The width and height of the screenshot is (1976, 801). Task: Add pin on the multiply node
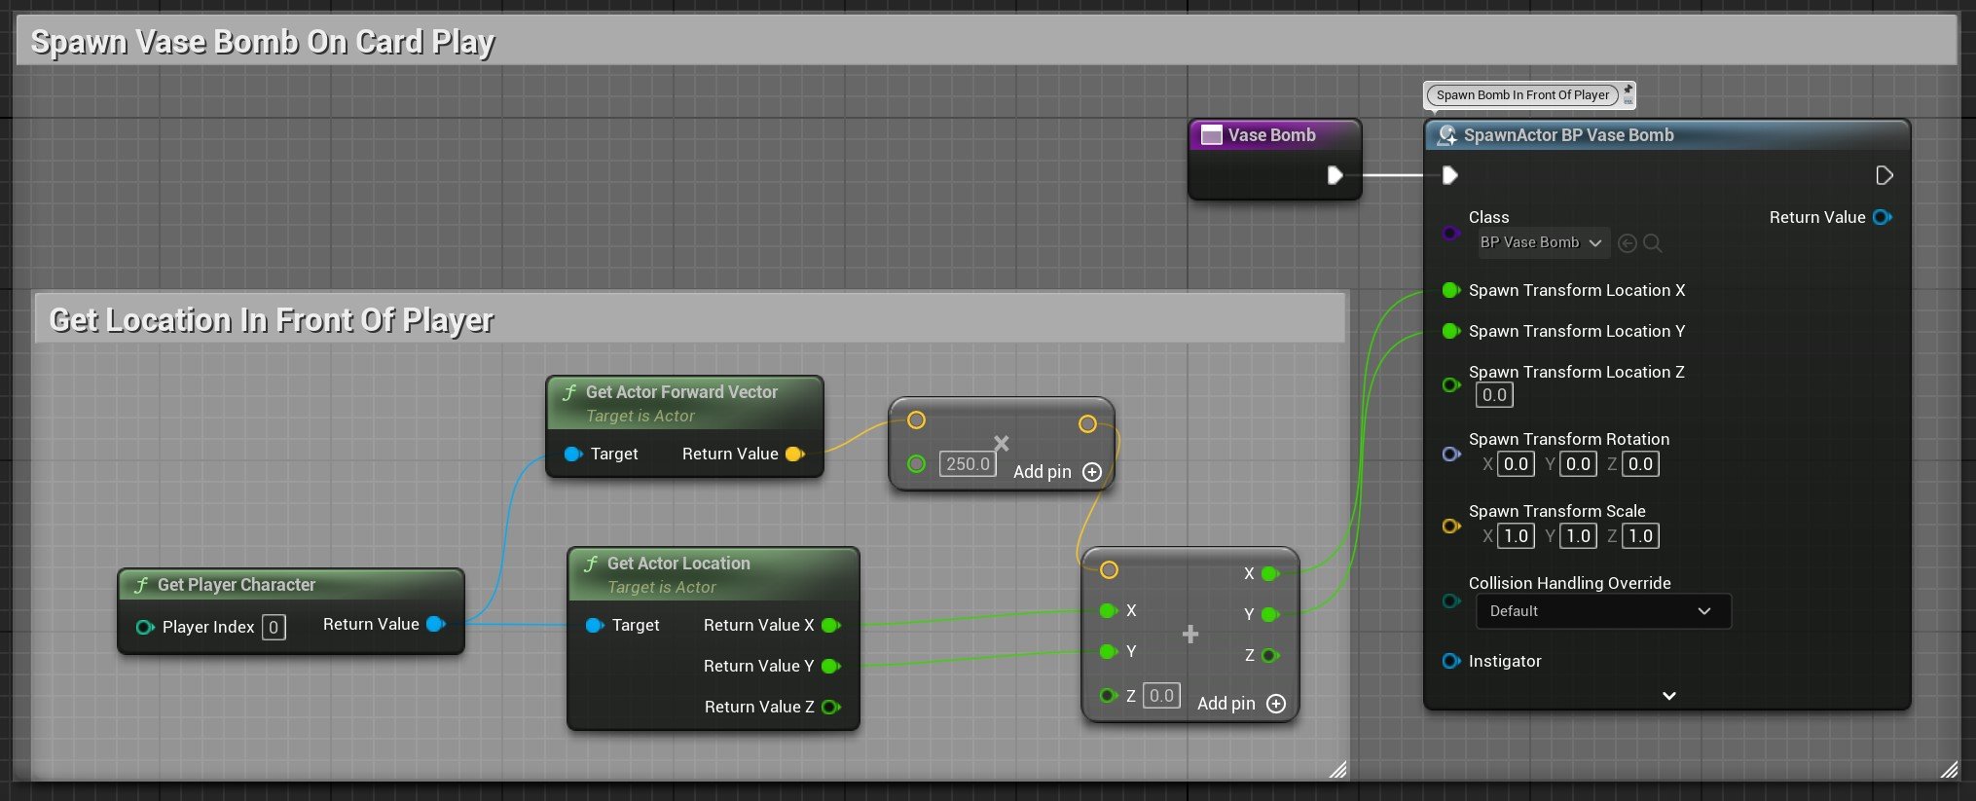coord(1057,472)
